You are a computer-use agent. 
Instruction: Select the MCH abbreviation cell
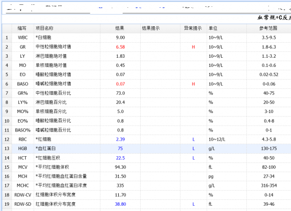(23, 176)
